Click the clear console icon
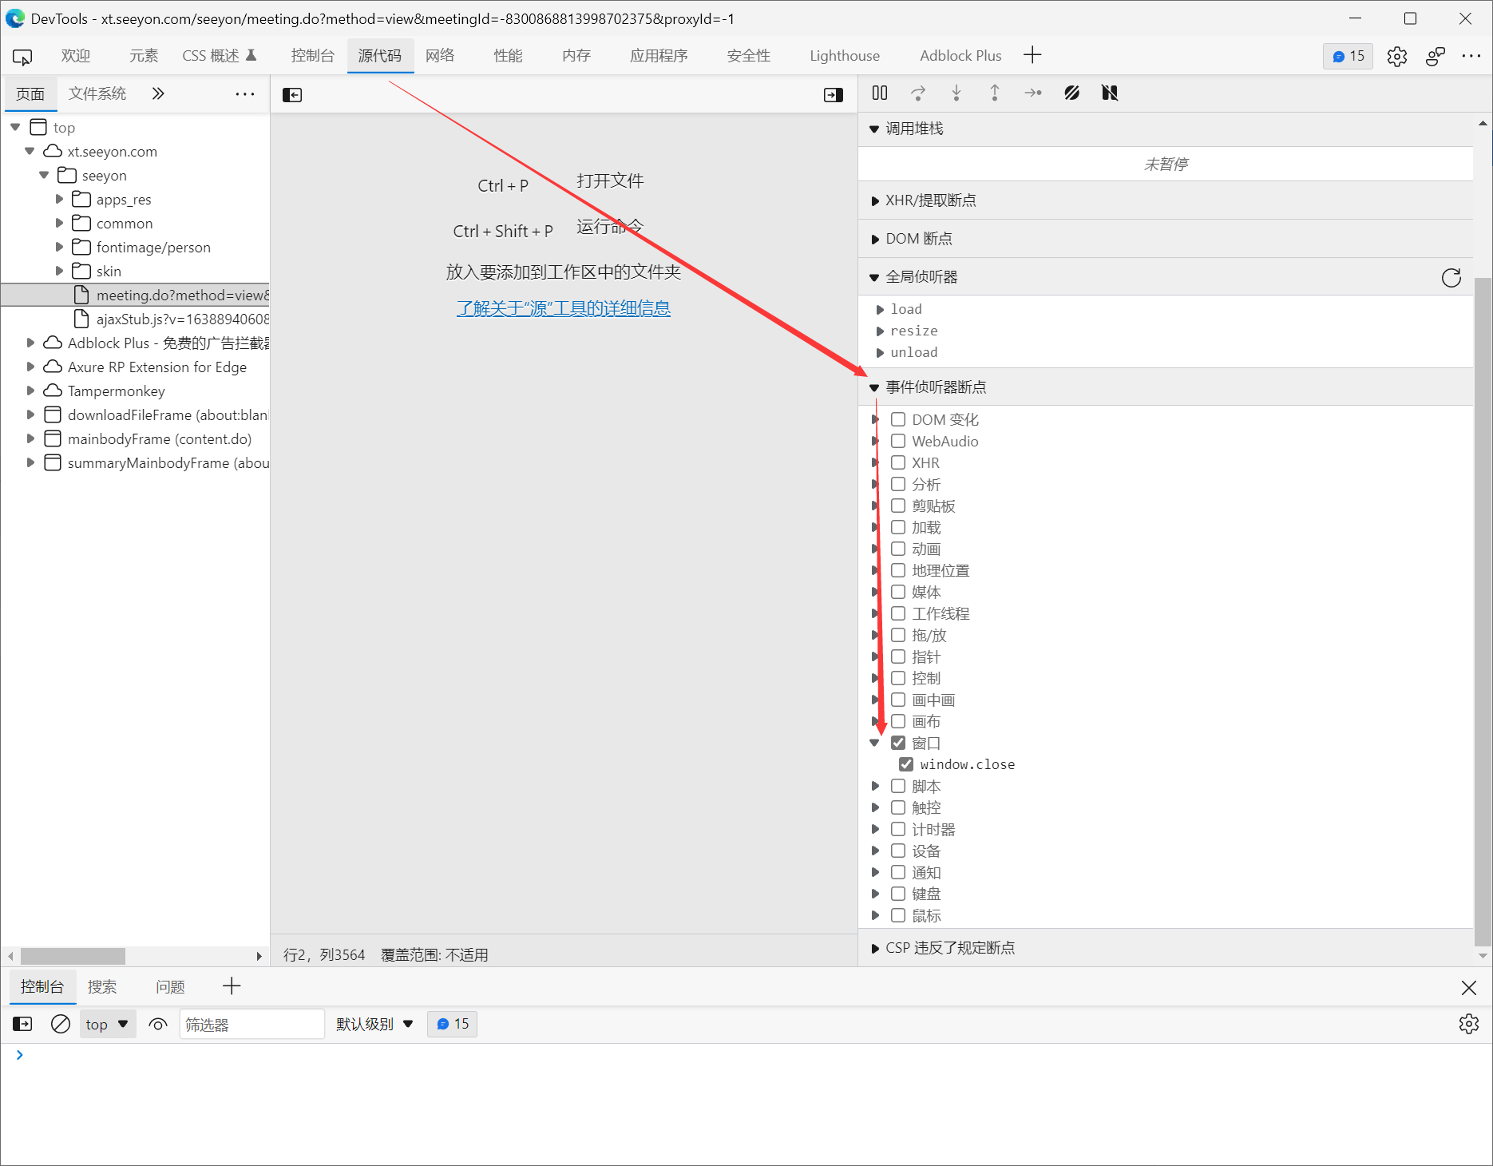The height and width of the screenshot is (1166, 1493). (61, 1024)
